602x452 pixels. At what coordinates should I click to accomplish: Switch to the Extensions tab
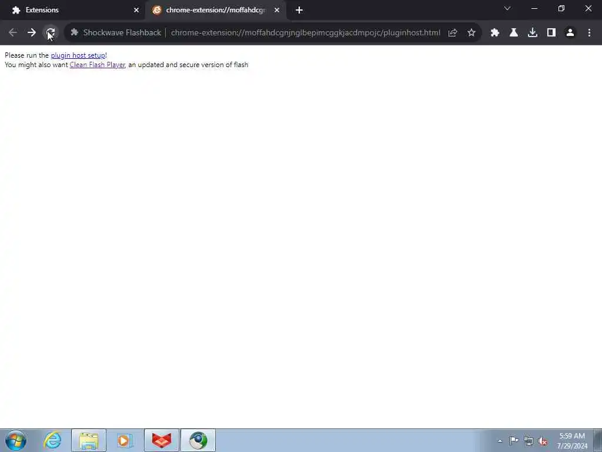[73, 10]
